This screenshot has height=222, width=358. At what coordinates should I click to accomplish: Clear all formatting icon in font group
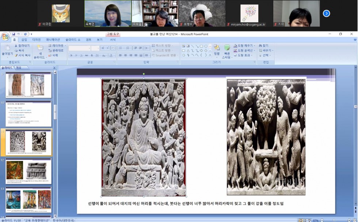(x=113, y=48)
